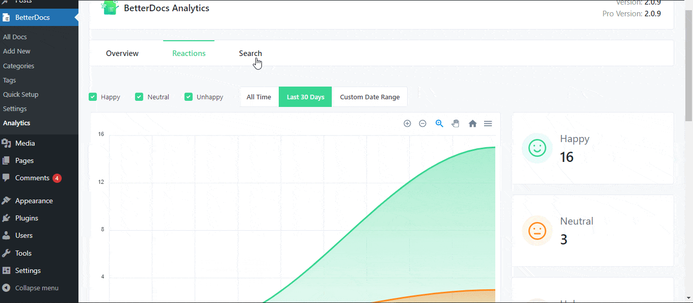This screenshot has height=303, width=693.
Task: Open the Custom Date Range picker
Action: point(369,97)
